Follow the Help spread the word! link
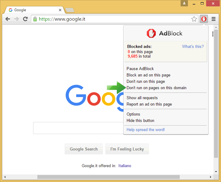This screenshot has width=221, height=182. [146, 130]
